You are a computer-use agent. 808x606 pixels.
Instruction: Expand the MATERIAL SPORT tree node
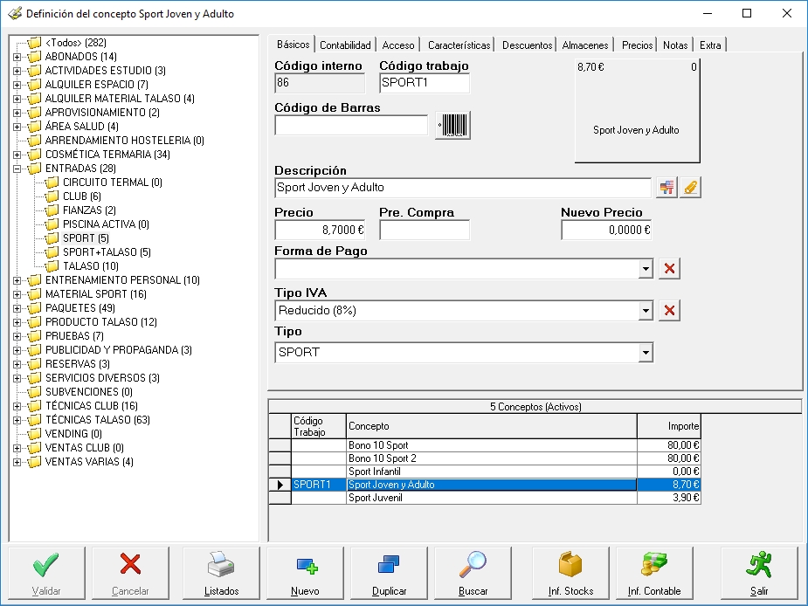point(17,294)
